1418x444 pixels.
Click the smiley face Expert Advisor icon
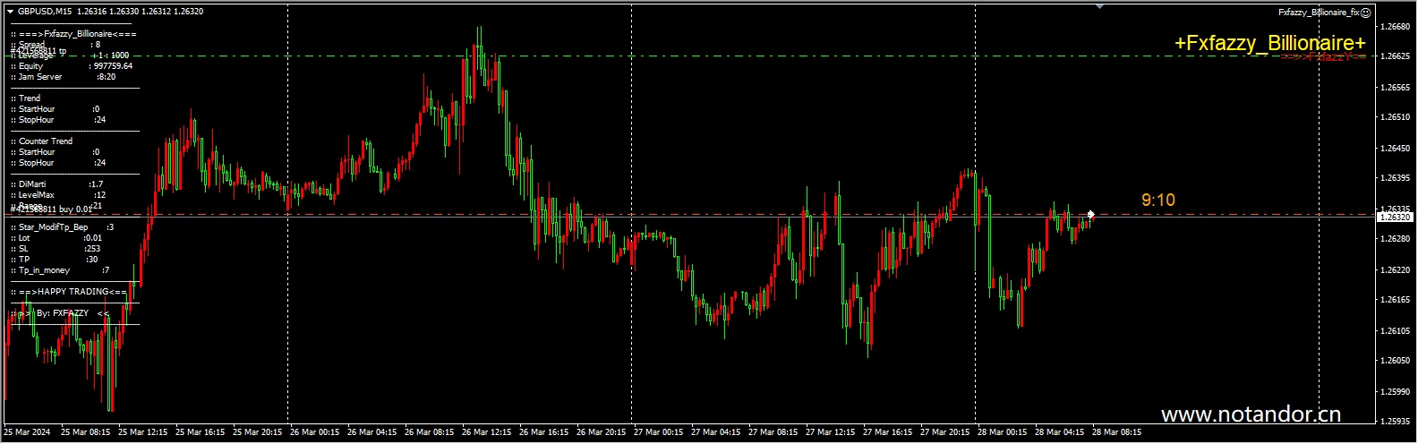click(1365, 13)
